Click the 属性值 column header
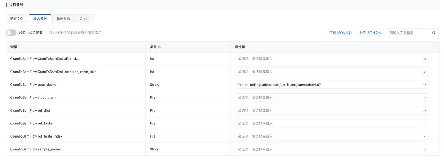Image resolution: width=444 pixels, height=161 pixels. [x=240, y=47]
